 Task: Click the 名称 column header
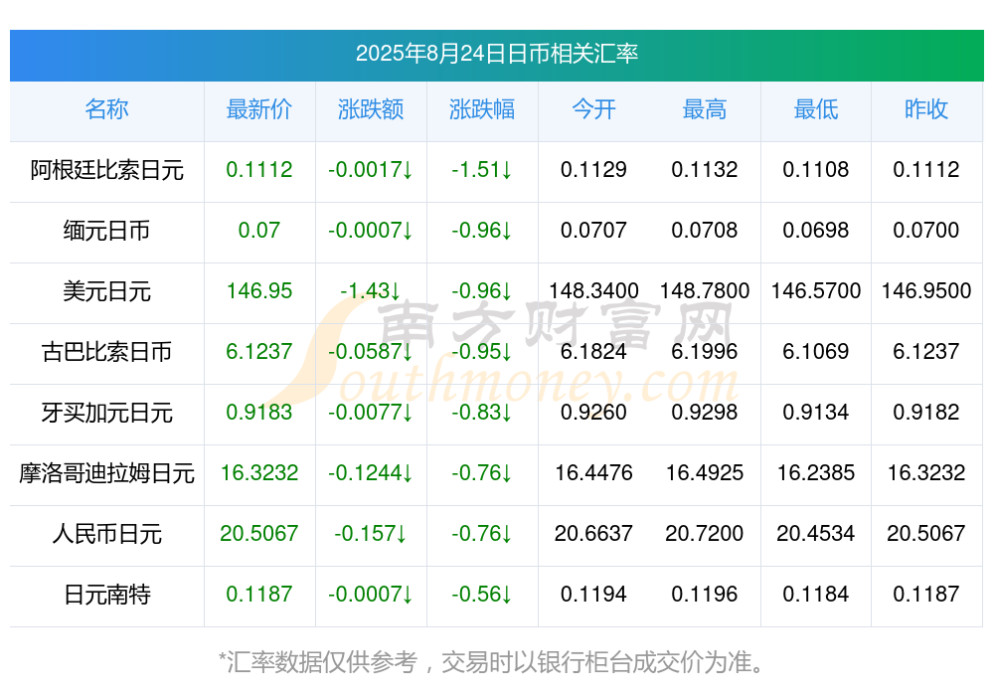106,109
